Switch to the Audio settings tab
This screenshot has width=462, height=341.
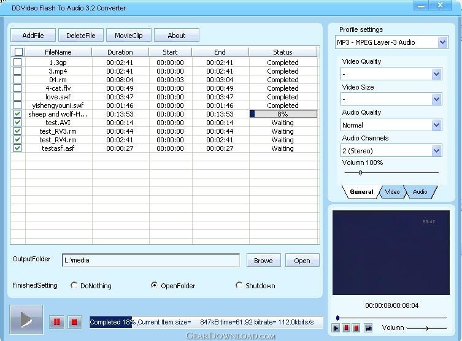(420, 192)
